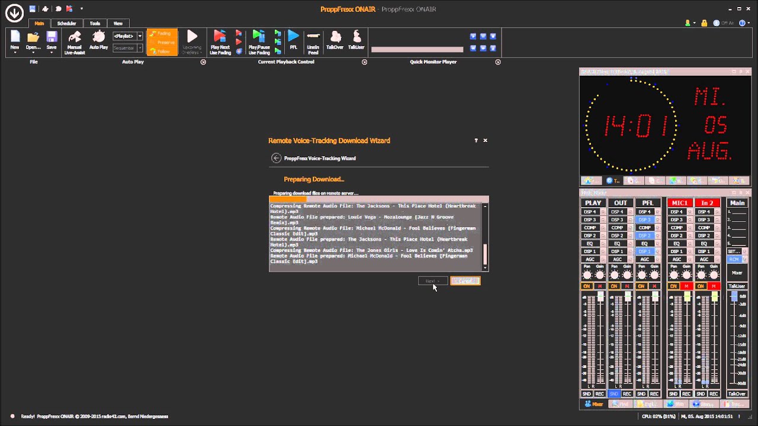Click the Quick Monitor Player position bar
758x426 pixels.
[417, 50]
